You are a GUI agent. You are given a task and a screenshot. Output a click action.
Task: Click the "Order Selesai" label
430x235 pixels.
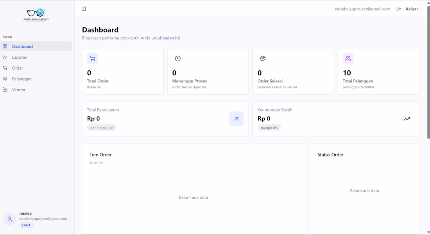(270, 81)
